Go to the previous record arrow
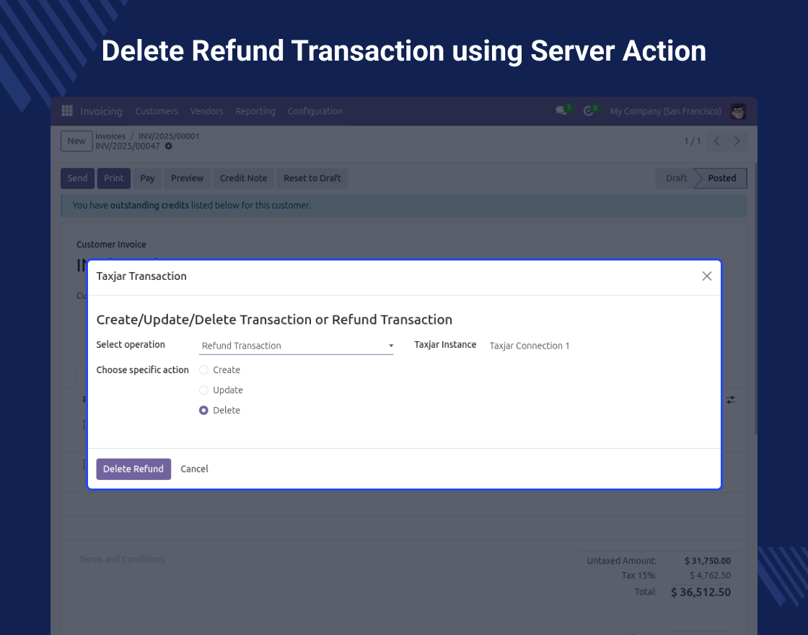 [x=716, y=141]
